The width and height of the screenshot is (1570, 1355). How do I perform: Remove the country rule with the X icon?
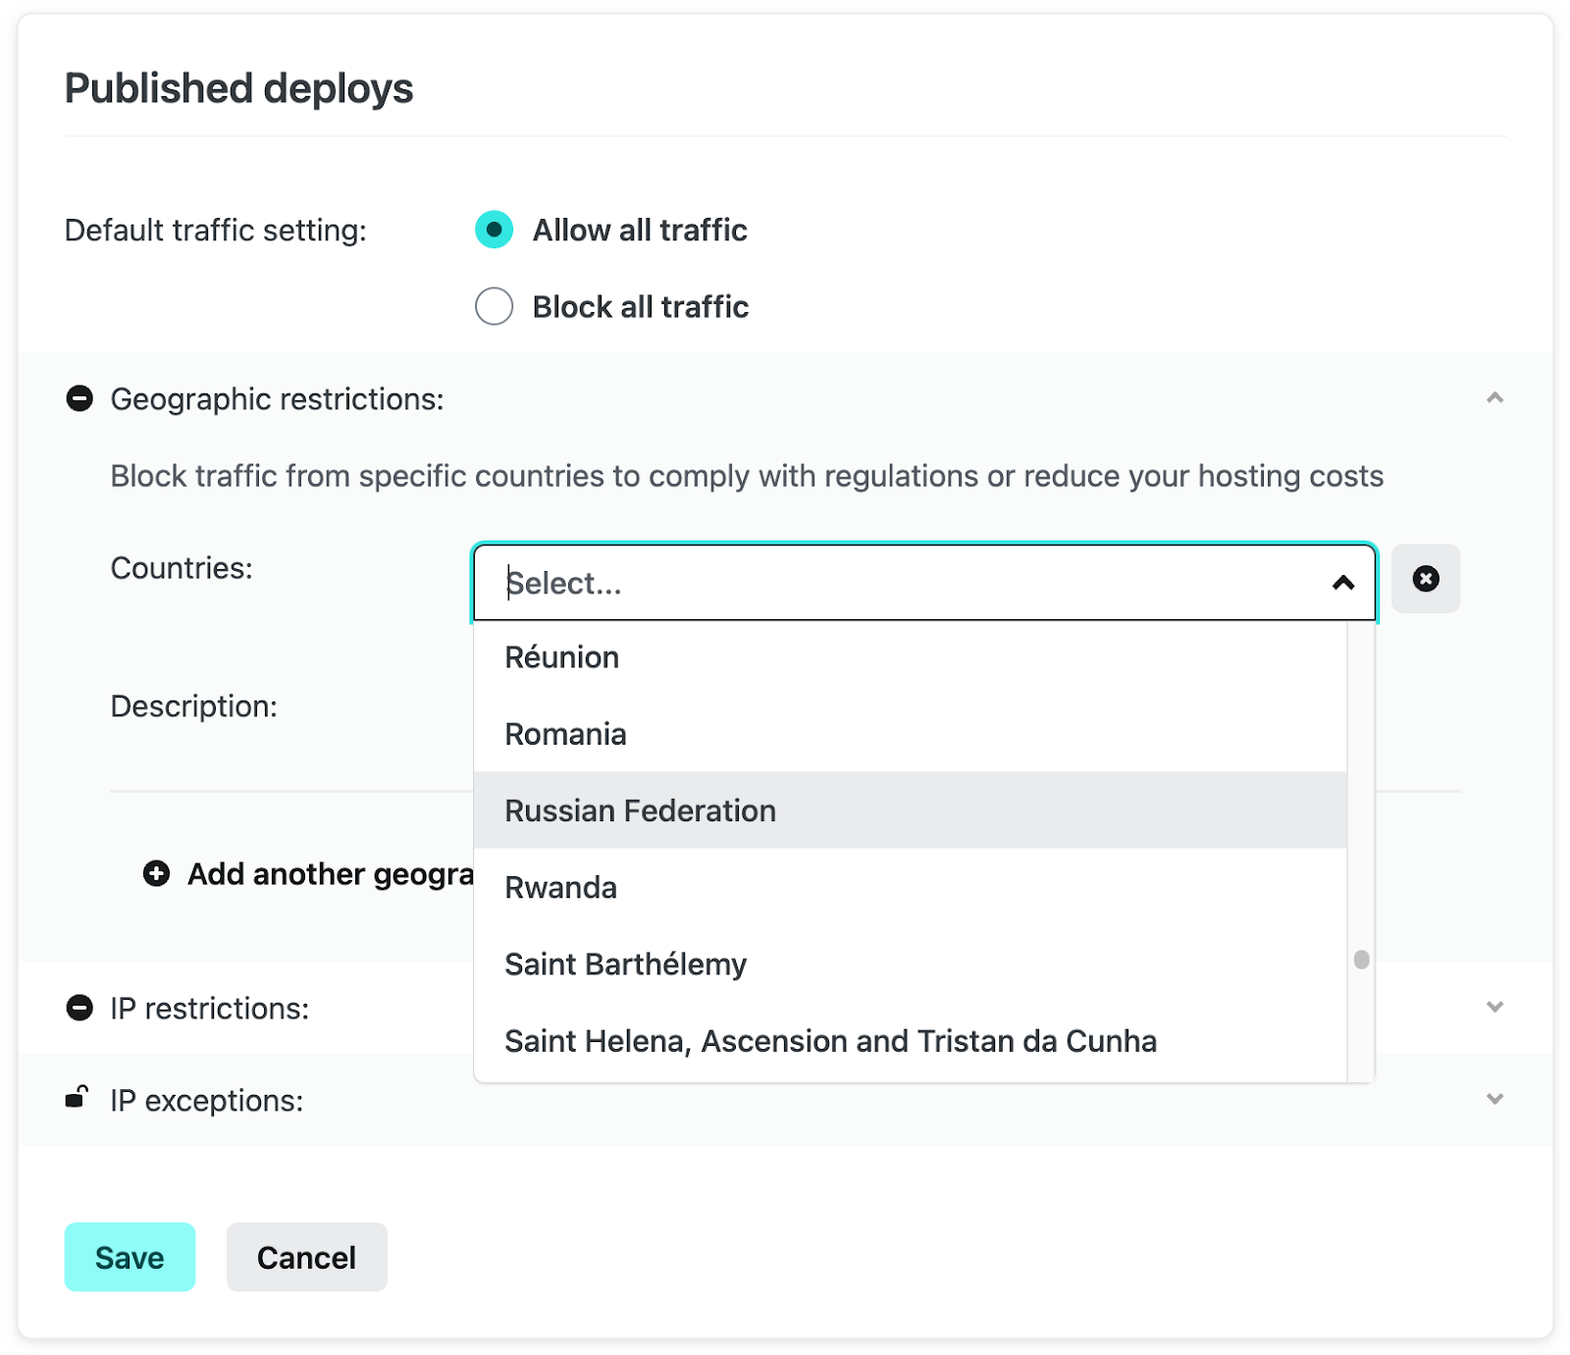point(1425,579)
